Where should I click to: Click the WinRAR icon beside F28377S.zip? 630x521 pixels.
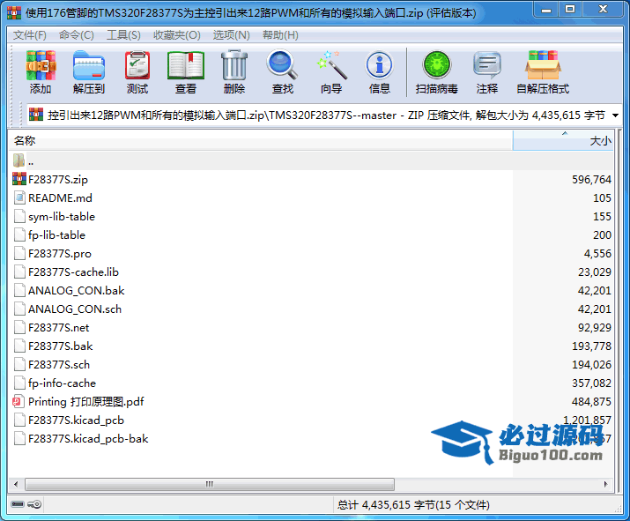coord(19,179)
